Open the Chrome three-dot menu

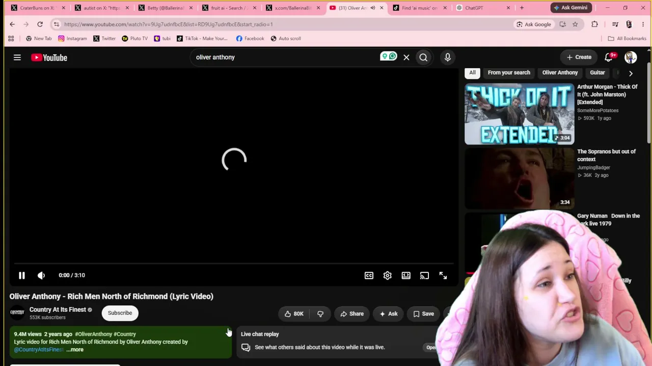pos(643,24)
